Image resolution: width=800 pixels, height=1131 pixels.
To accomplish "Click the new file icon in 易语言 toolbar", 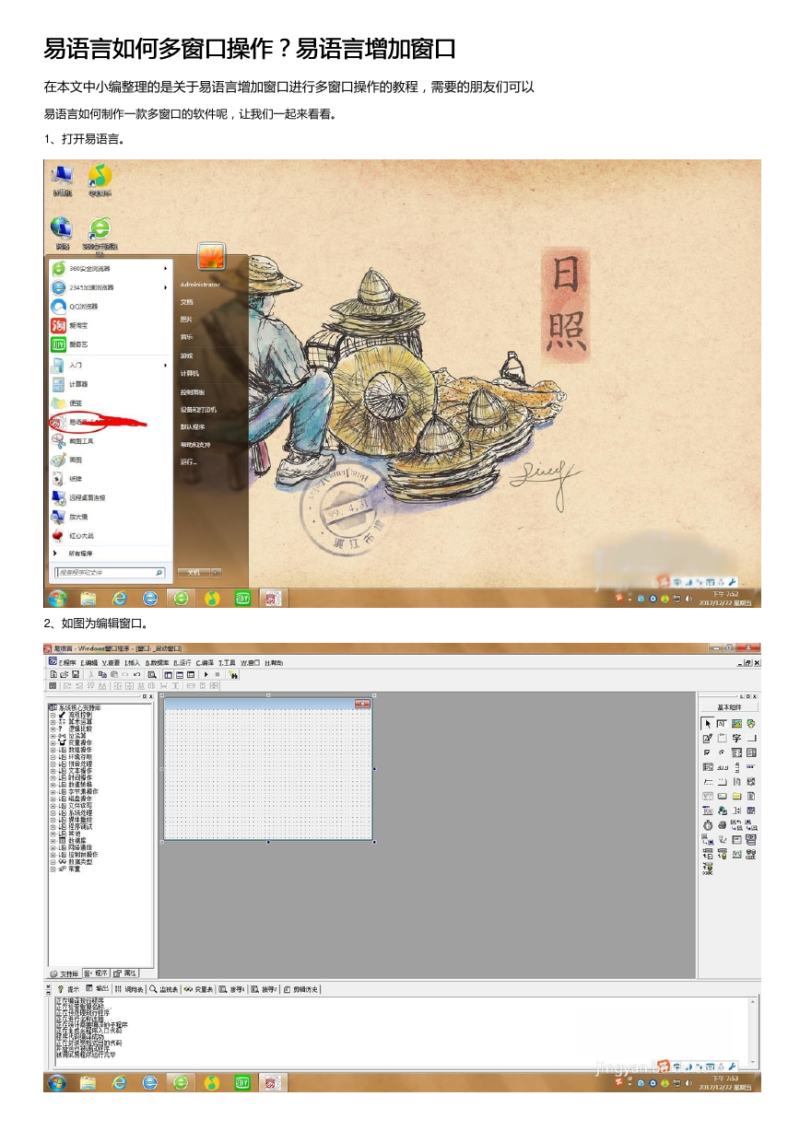I will (x=53, y=674).
